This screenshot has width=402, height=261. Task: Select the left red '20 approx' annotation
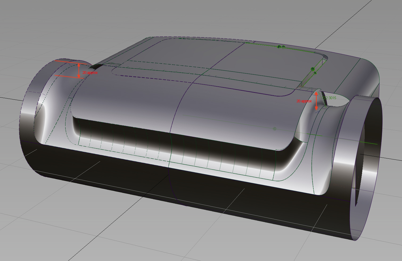[x=90, y=72]
